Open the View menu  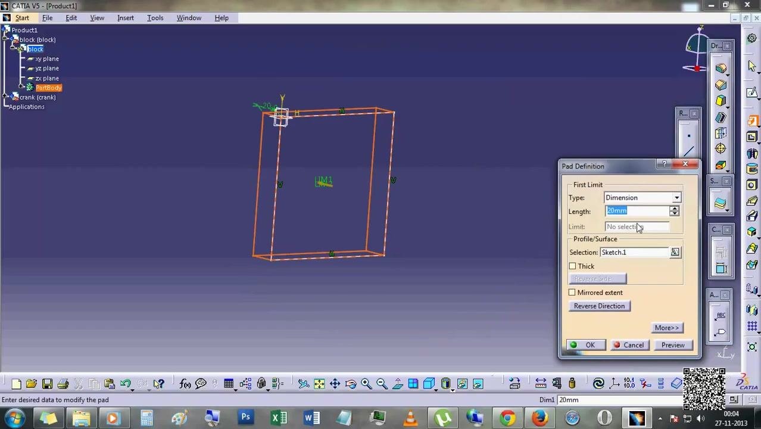click(x=97, y=18)
